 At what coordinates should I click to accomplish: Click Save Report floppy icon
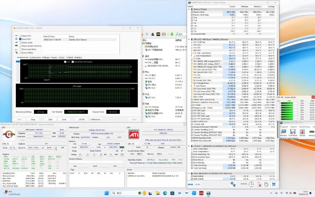coord(293,132)
